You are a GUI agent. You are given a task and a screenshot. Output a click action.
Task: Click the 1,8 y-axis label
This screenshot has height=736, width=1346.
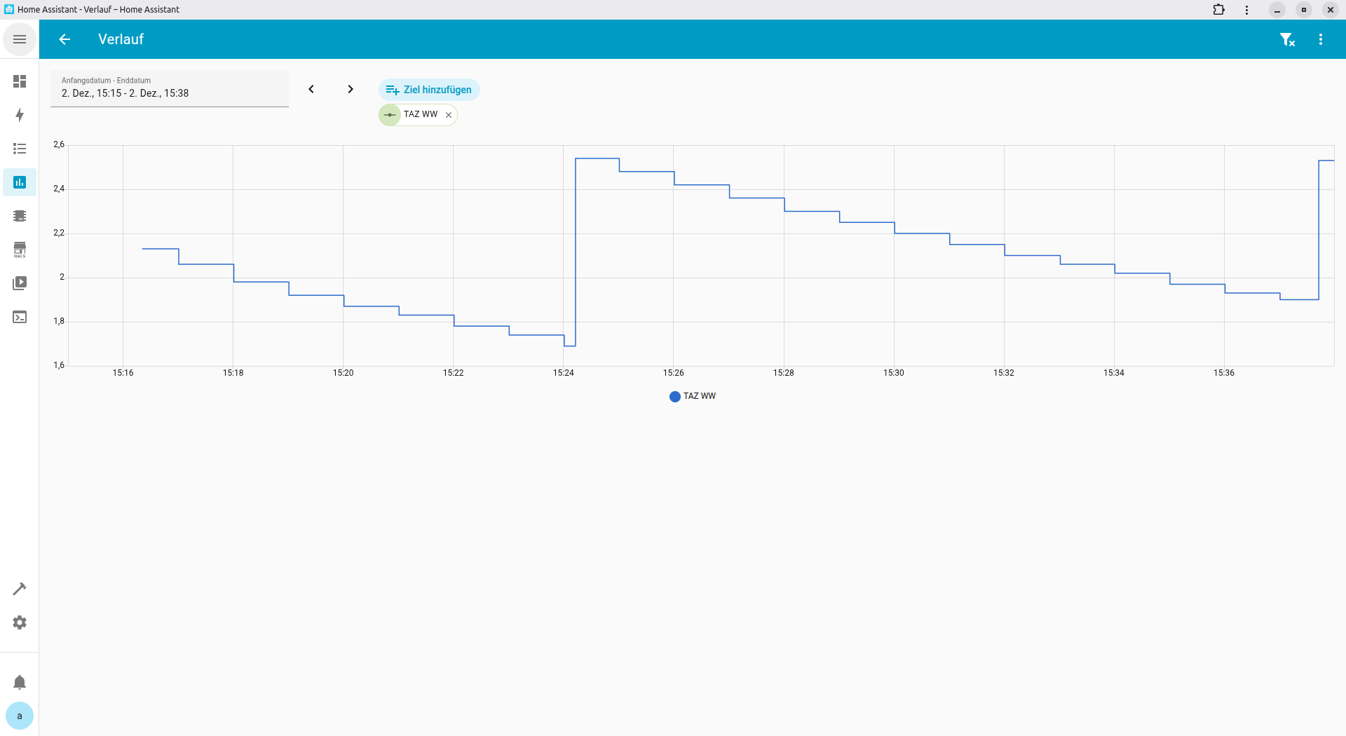pos(59,321)
